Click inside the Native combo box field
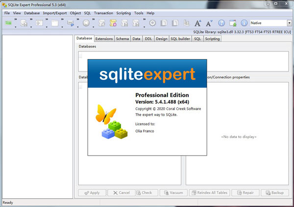The width and height of the screenshot is (294, 207). point(269,23)
